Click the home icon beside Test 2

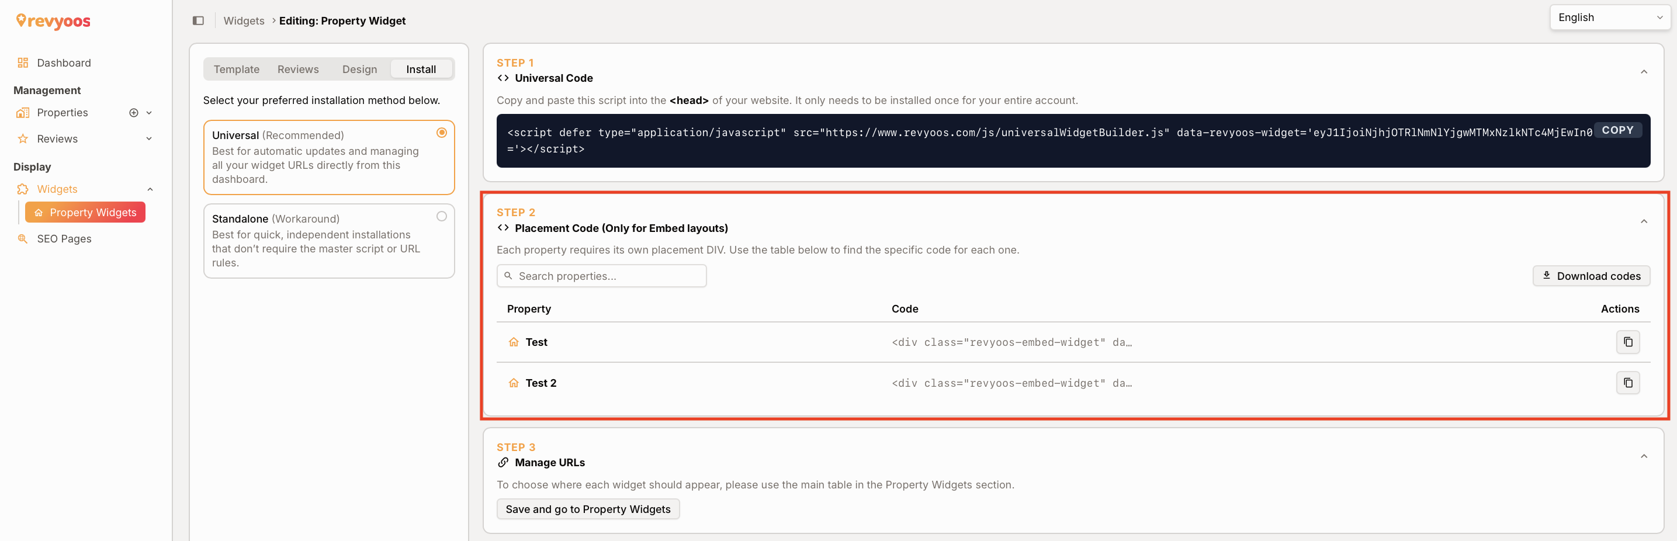coord(514,383)
